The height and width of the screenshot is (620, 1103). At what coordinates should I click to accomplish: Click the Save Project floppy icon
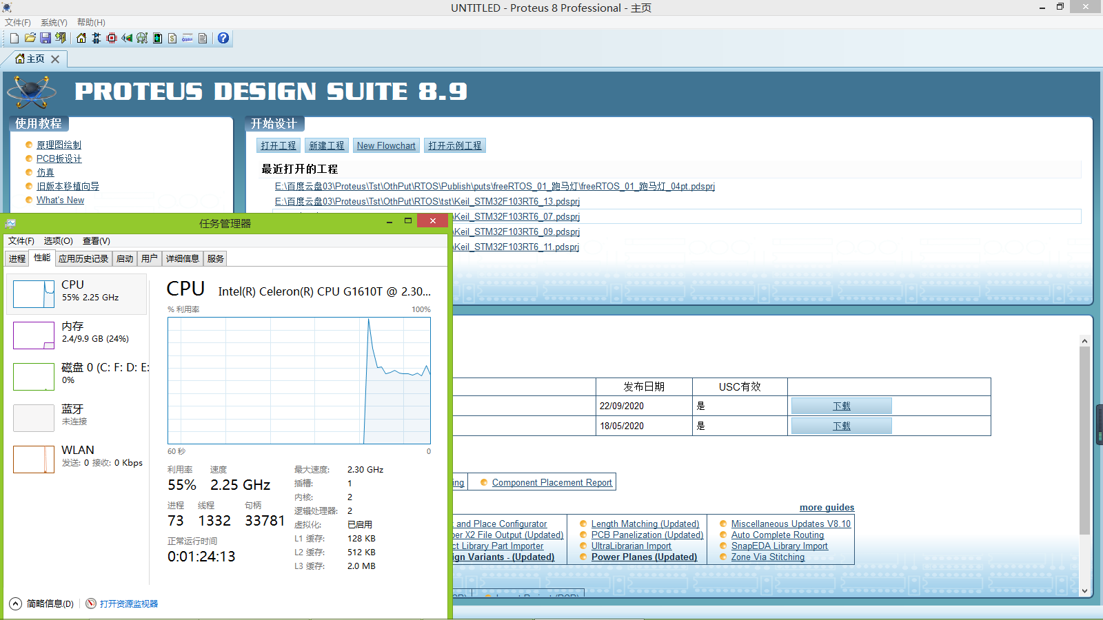point(45,38)
